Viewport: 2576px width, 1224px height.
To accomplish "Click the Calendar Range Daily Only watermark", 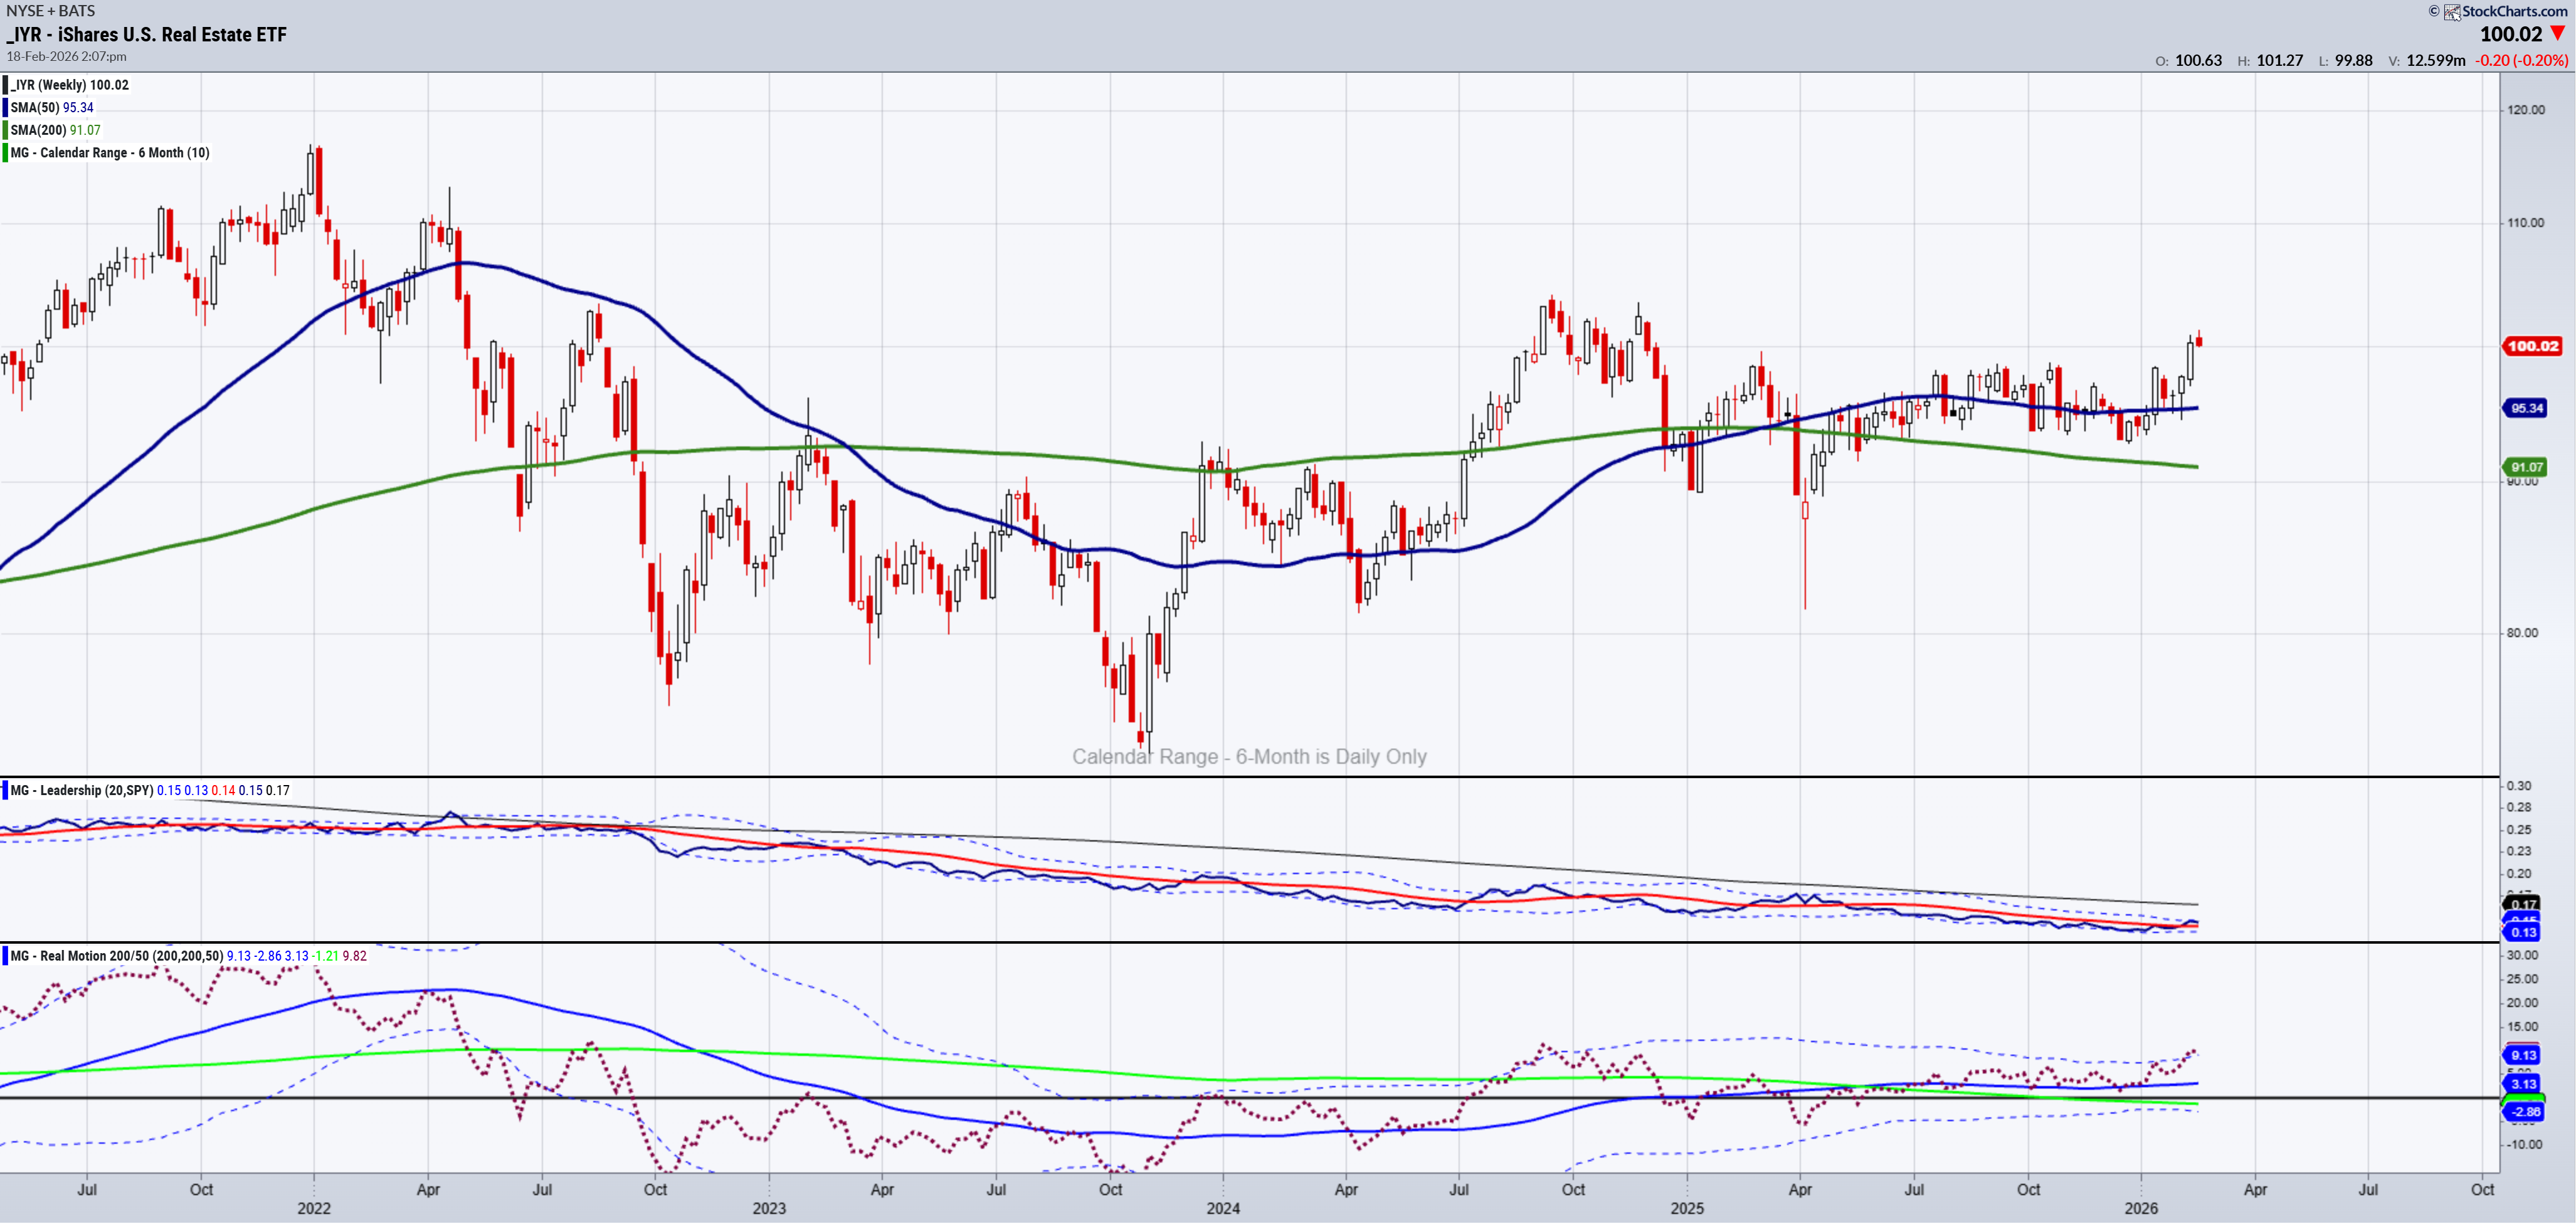I will click(1249, 757).
